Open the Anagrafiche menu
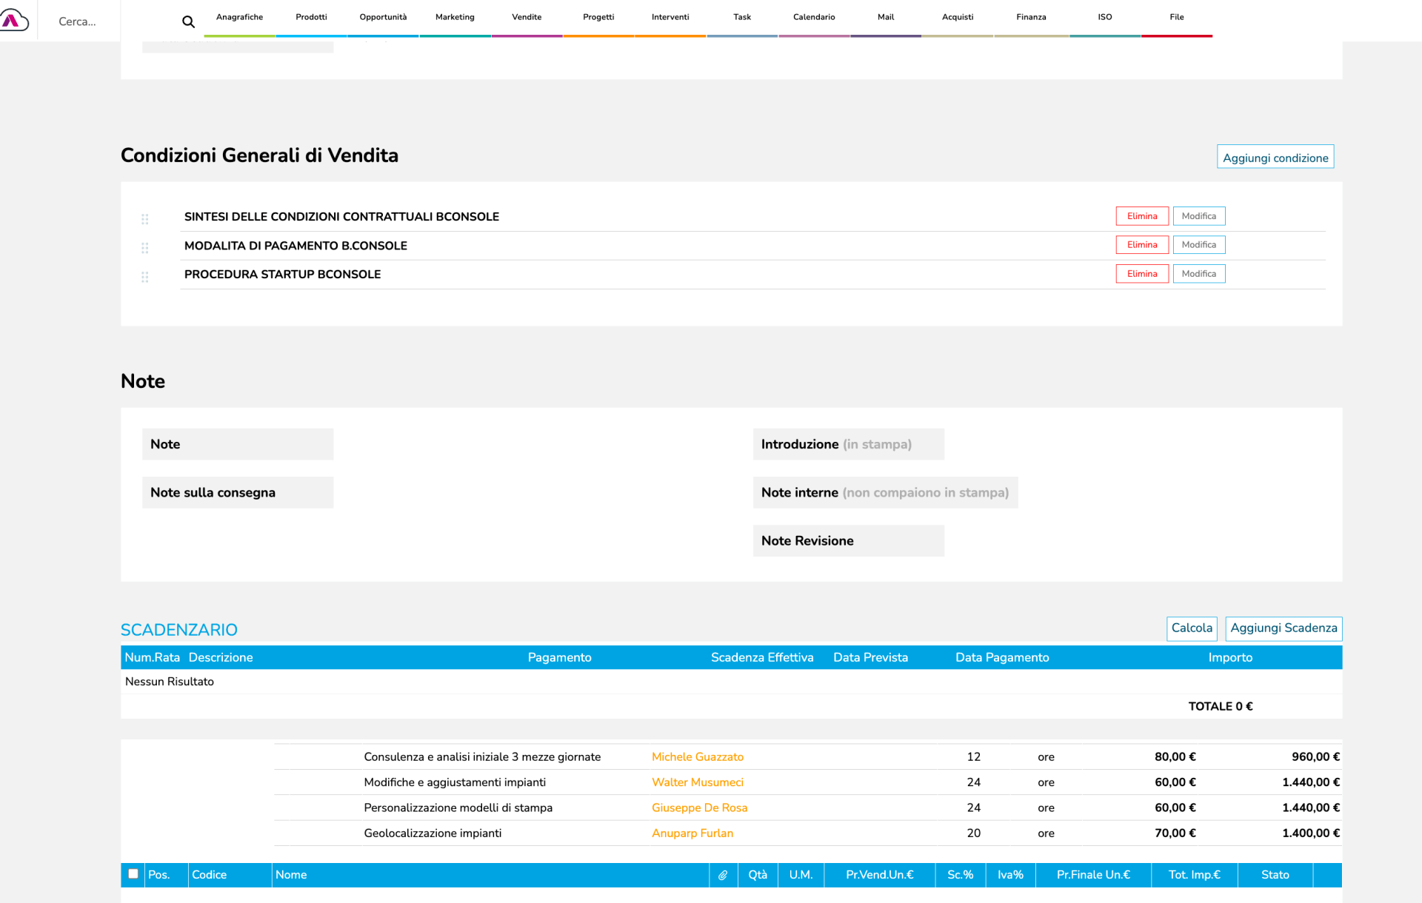This screenshot has height=903, width=1422. (239, 17)
